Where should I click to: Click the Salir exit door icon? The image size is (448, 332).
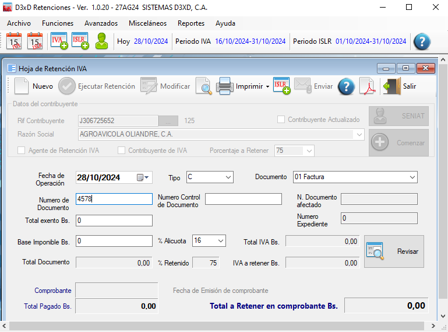tap(390, 86)
